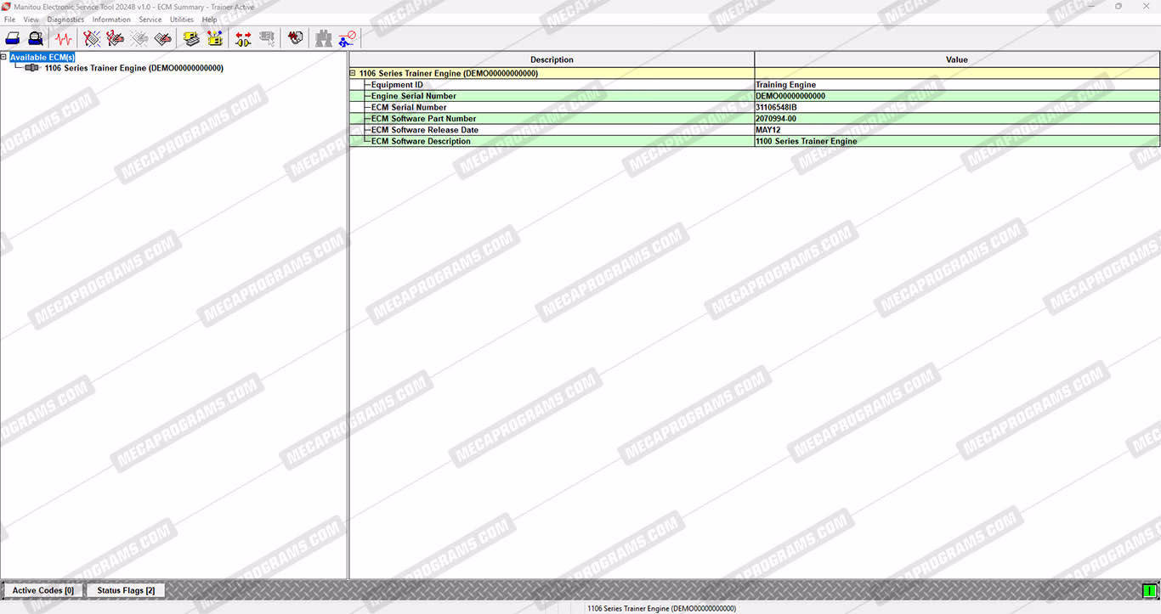Open the Diagnostics menu
The width and height of the screenshot is (1161, 614).
(x=65, y=20)
